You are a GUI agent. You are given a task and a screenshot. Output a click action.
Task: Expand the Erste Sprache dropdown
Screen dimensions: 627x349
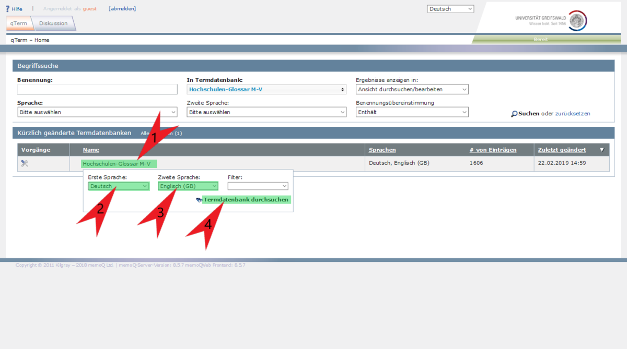pyautogui.click(x=119, y=186)
